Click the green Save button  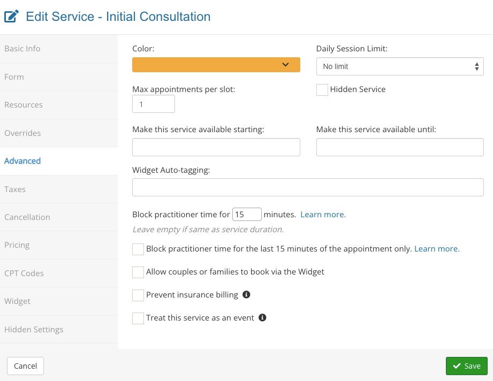466,366
